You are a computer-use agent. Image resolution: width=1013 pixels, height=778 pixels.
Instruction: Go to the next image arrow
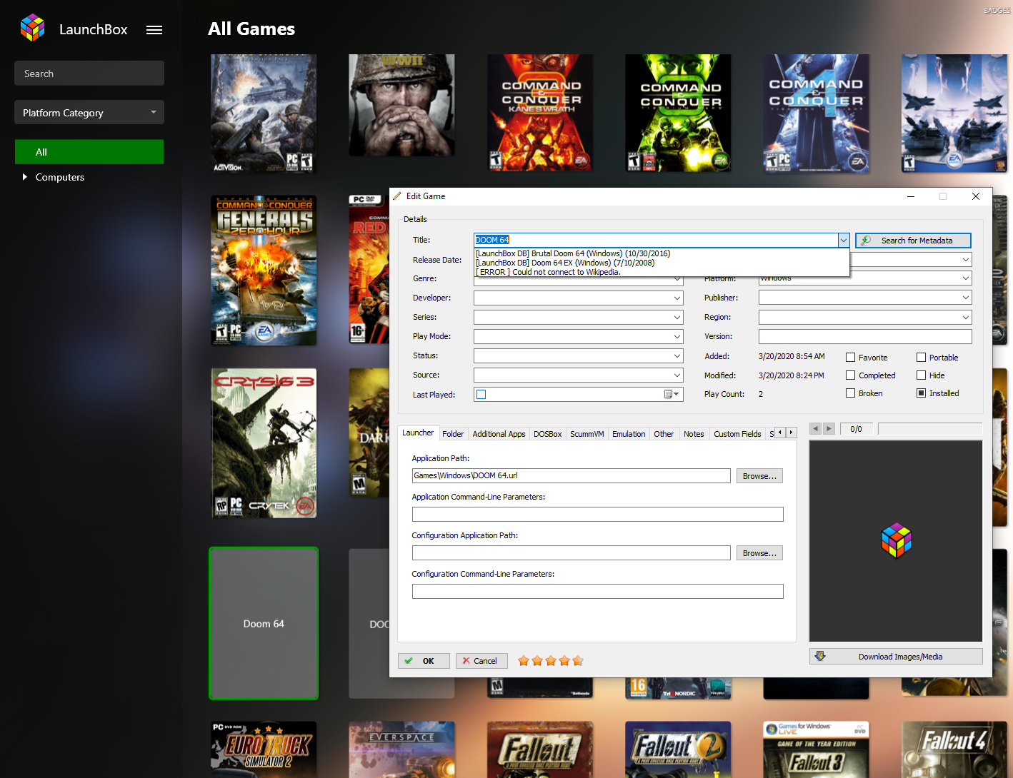point(829,429)
